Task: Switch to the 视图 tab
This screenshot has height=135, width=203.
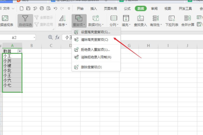Action: [168, 9]
